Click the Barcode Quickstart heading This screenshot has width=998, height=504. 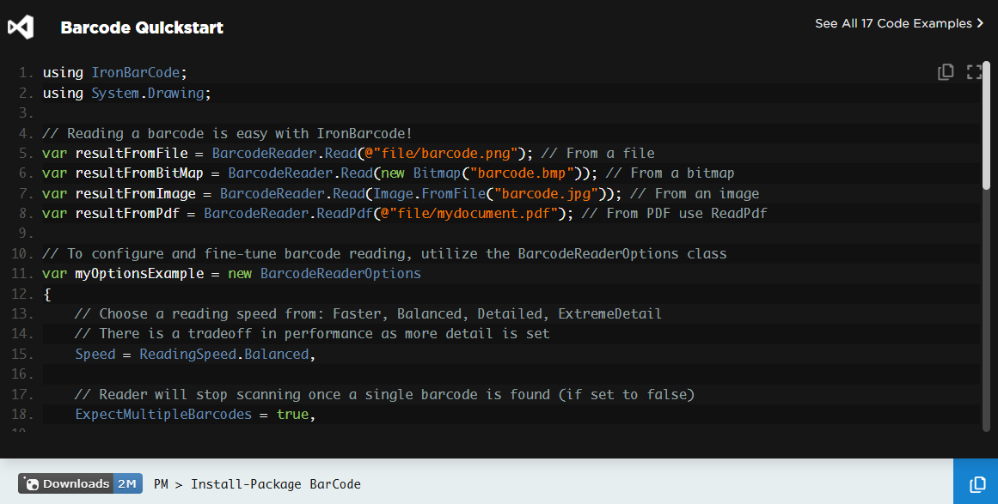(142, 27)
